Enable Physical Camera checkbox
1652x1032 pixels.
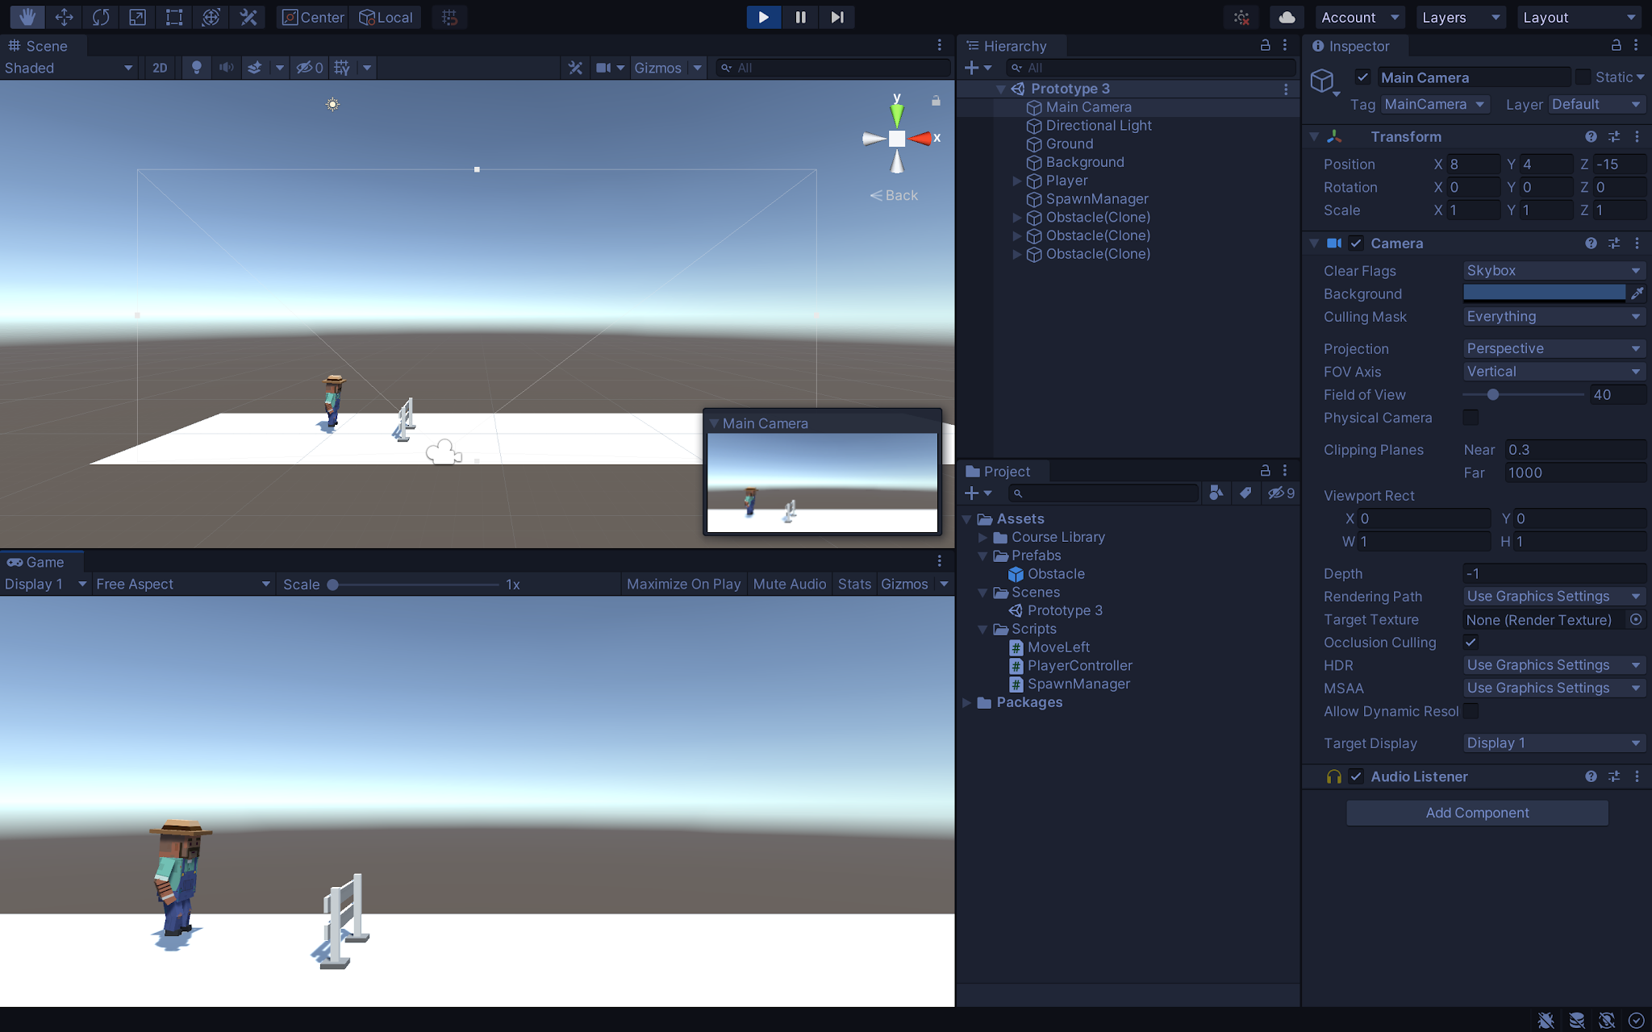coord(1471,418)
